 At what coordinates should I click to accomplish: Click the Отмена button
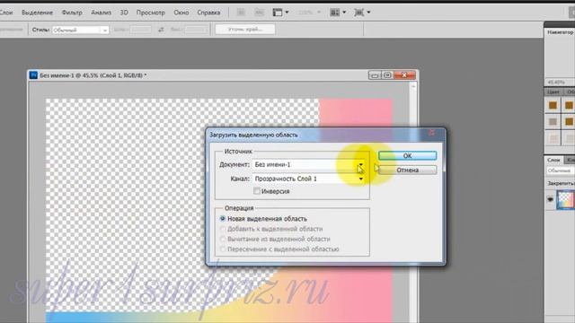[407, 170]
